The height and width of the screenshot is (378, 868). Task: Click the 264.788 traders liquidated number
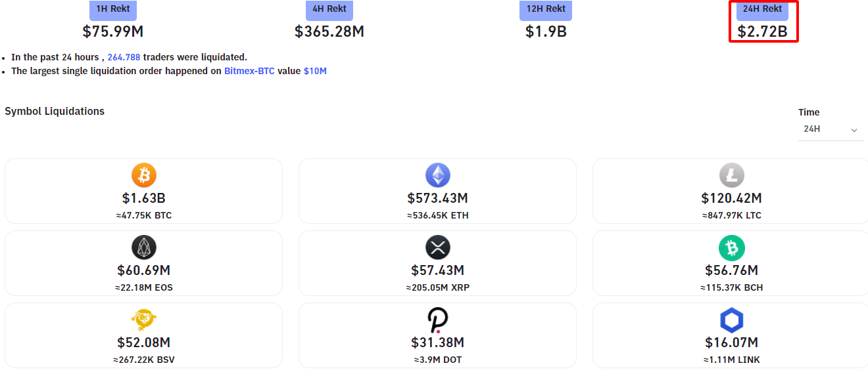click(x=124, y=58)
